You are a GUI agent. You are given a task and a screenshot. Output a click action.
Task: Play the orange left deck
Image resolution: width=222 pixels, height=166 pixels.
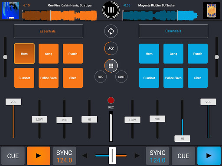point(39,156)
